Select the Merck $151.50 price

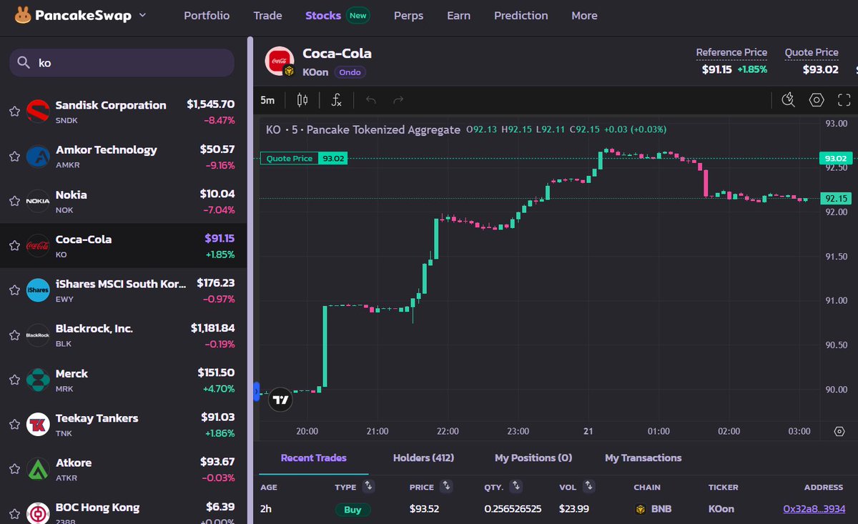[216, 373]
